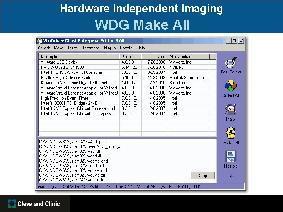The width and height of the screenshot is (283, 212).
Task: Sort by the Manufacture column header
Action: point(188,57)
